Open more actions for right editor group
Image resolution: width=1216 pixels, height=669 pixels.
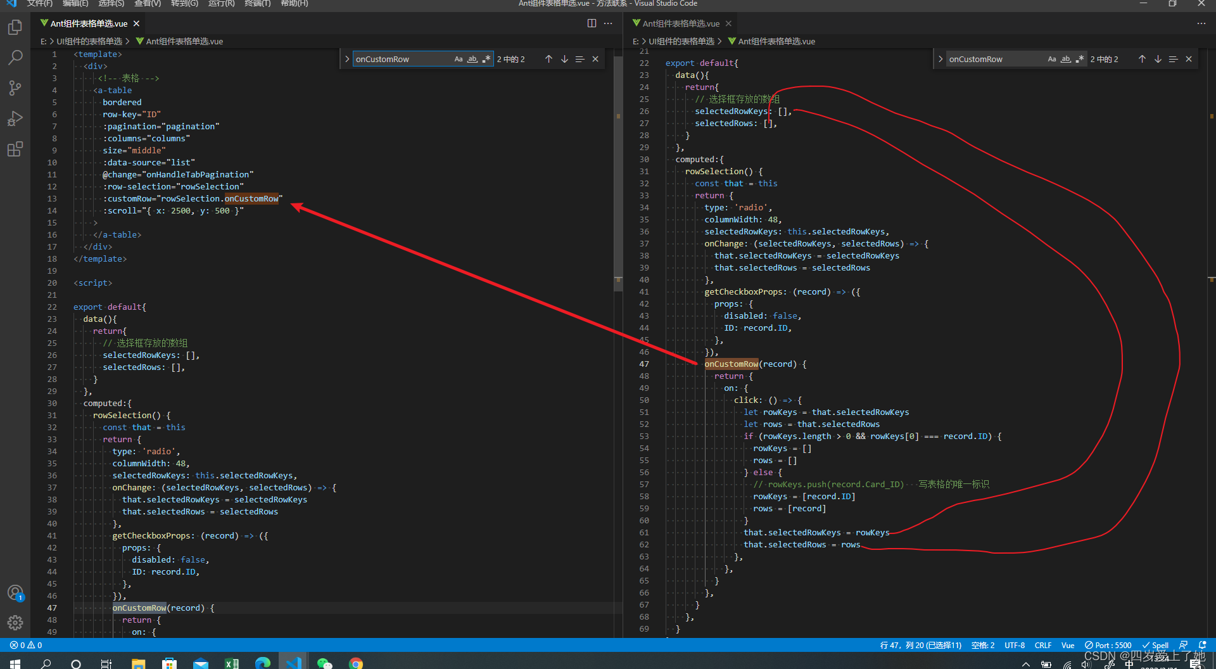point(1201,23)
